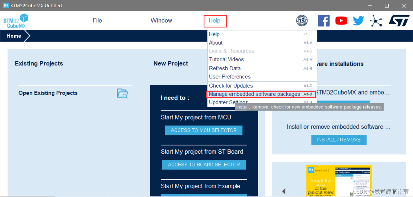Go to Home breadcrumb
This screenshot has width=413, height=197.
[x=14, y=36]
